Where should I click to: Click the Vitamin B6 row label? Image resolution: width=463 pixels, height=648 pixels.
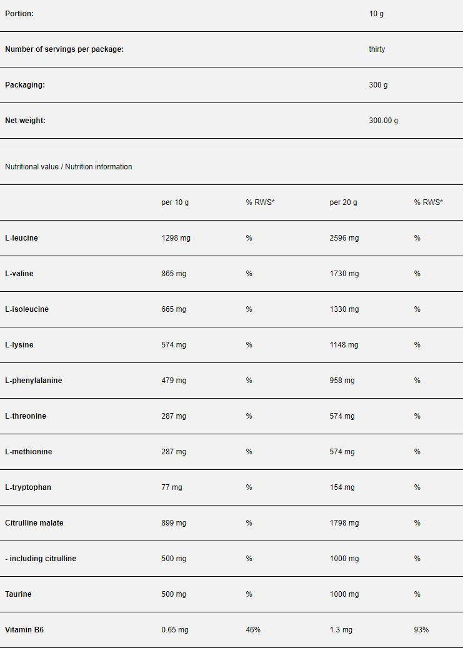pyautogui.click(x=24, y=630)
